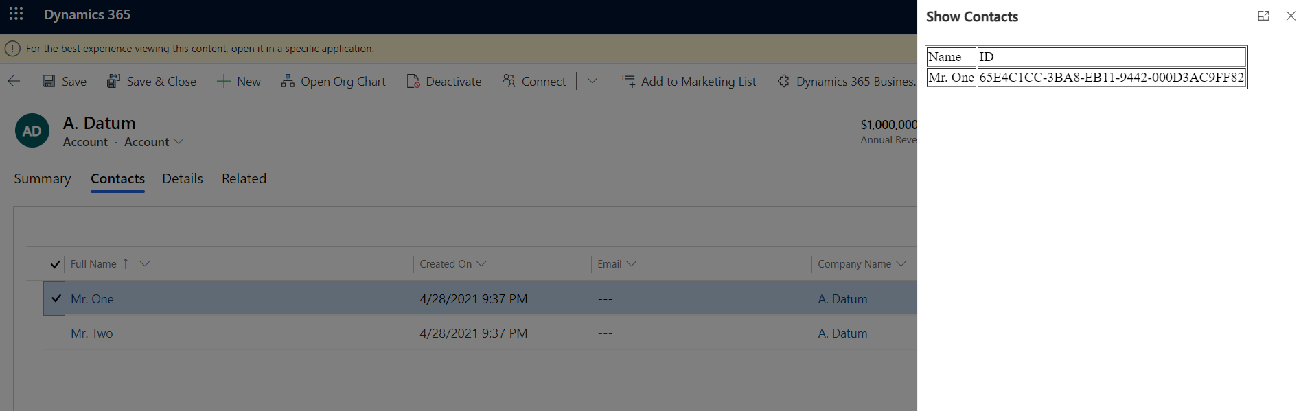Click the New button
Image resolution: width=1301 pixels, height=411 pixels.
tap(239, 81)
